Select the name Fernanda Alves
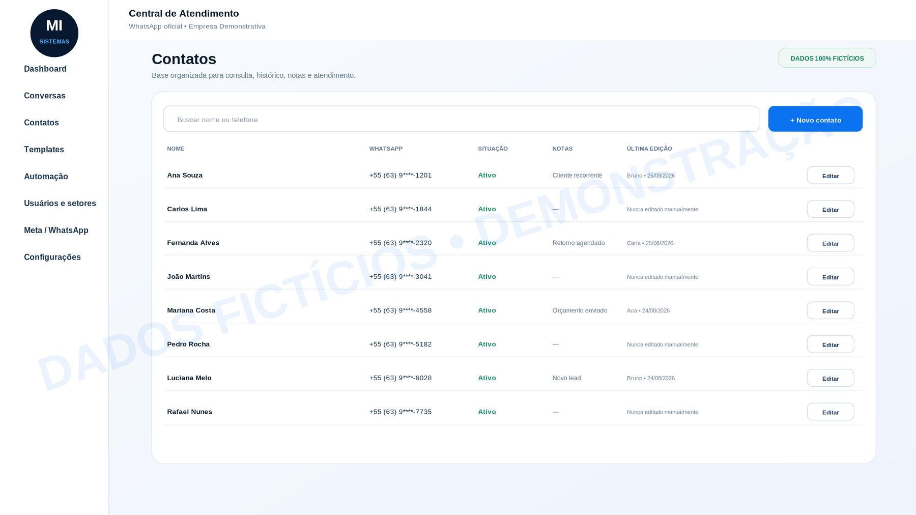The height and width of the screenshot is (515, 916). 193,243
